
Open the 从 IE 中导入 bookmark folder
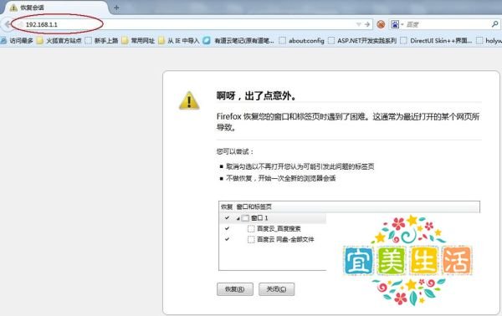point(179,41)
